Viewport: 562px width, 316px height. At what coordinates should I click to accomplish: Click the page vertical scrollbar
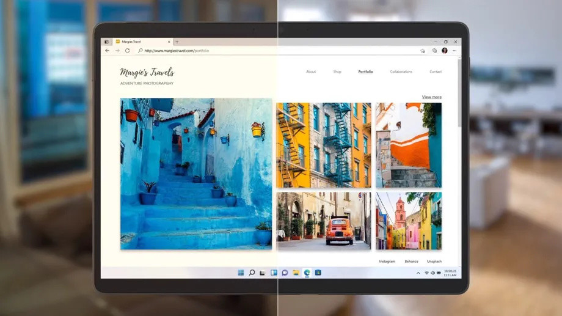(459, 94)
